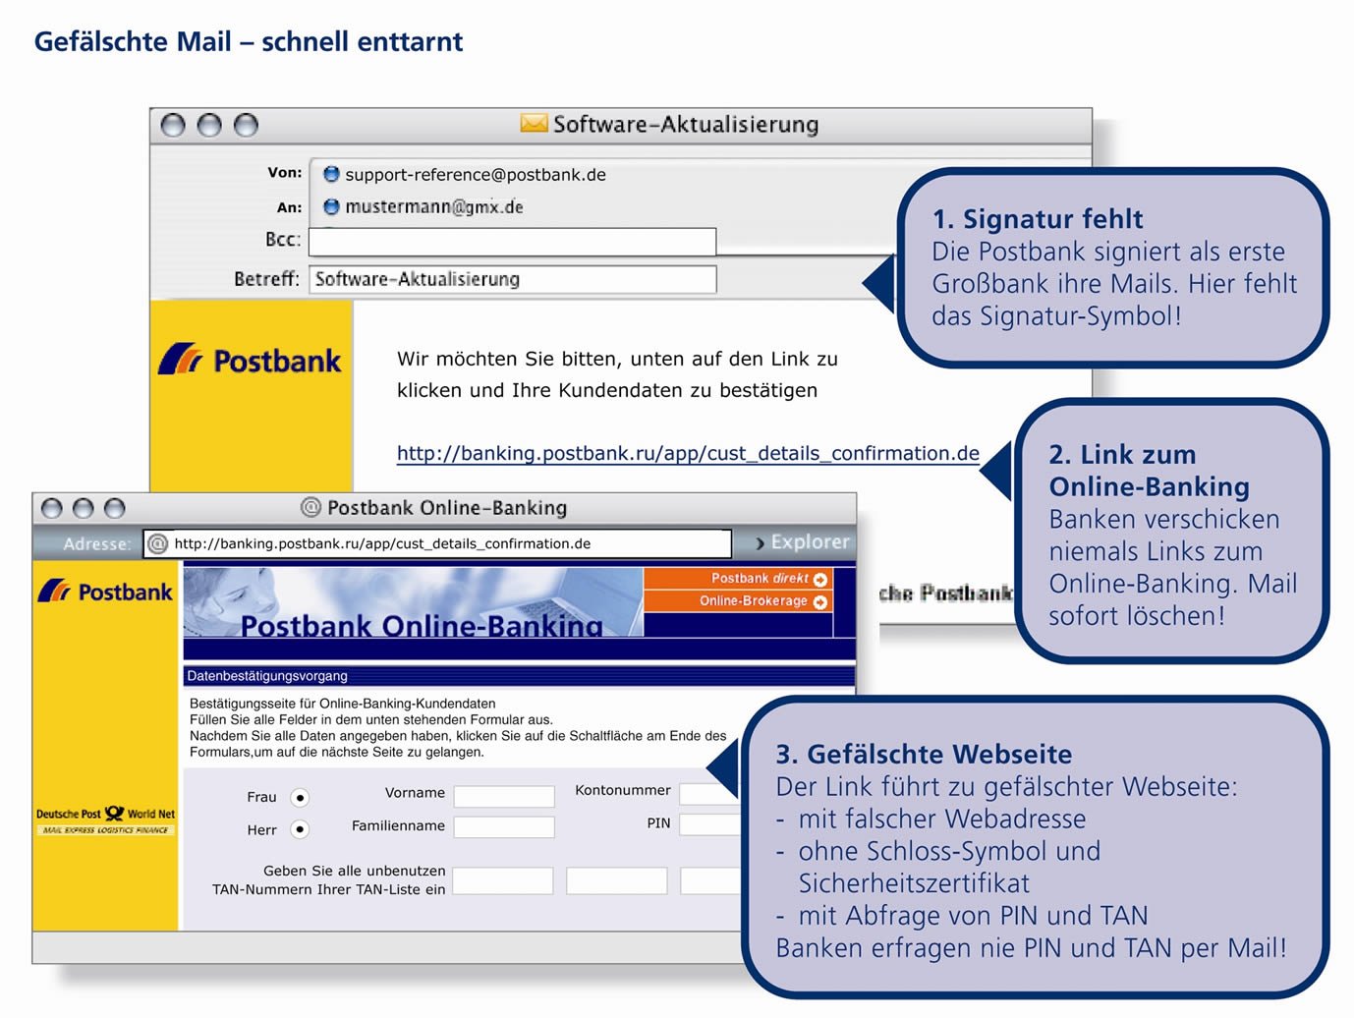The image size is (1354, 1018).
Task: Close the Software-Aktualisierung mail window
Action: (x=173, y=125)
